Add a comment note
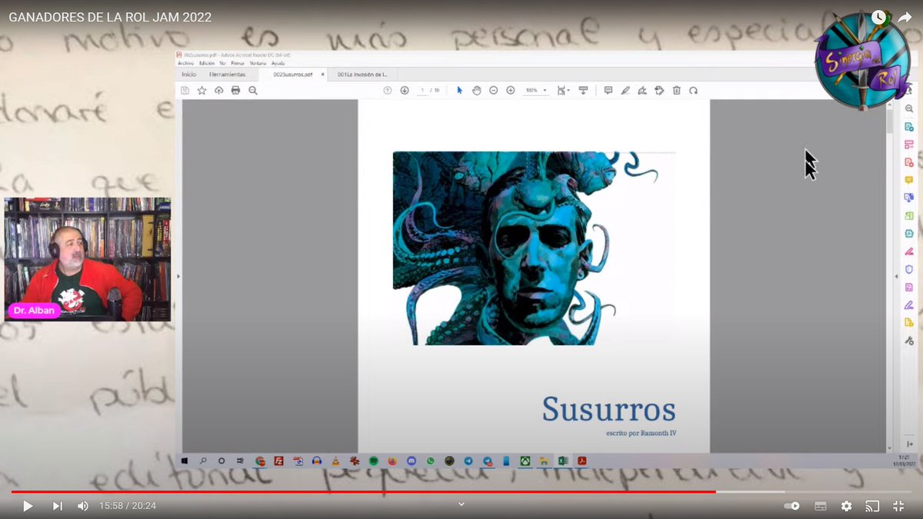923x519 pixels. click(x=608, y=90)
